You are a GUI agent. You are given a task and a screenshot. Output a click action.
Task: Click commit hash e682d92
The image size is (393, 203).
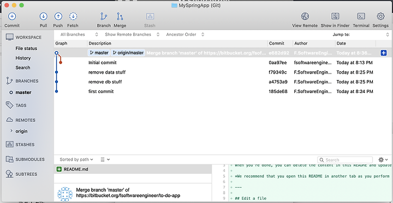[279, 53]
